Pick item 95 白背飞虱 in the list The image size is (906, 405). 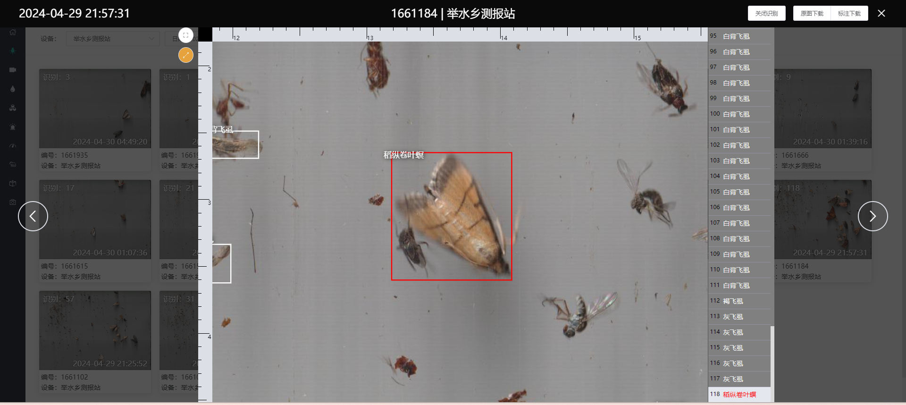point(736,36)
